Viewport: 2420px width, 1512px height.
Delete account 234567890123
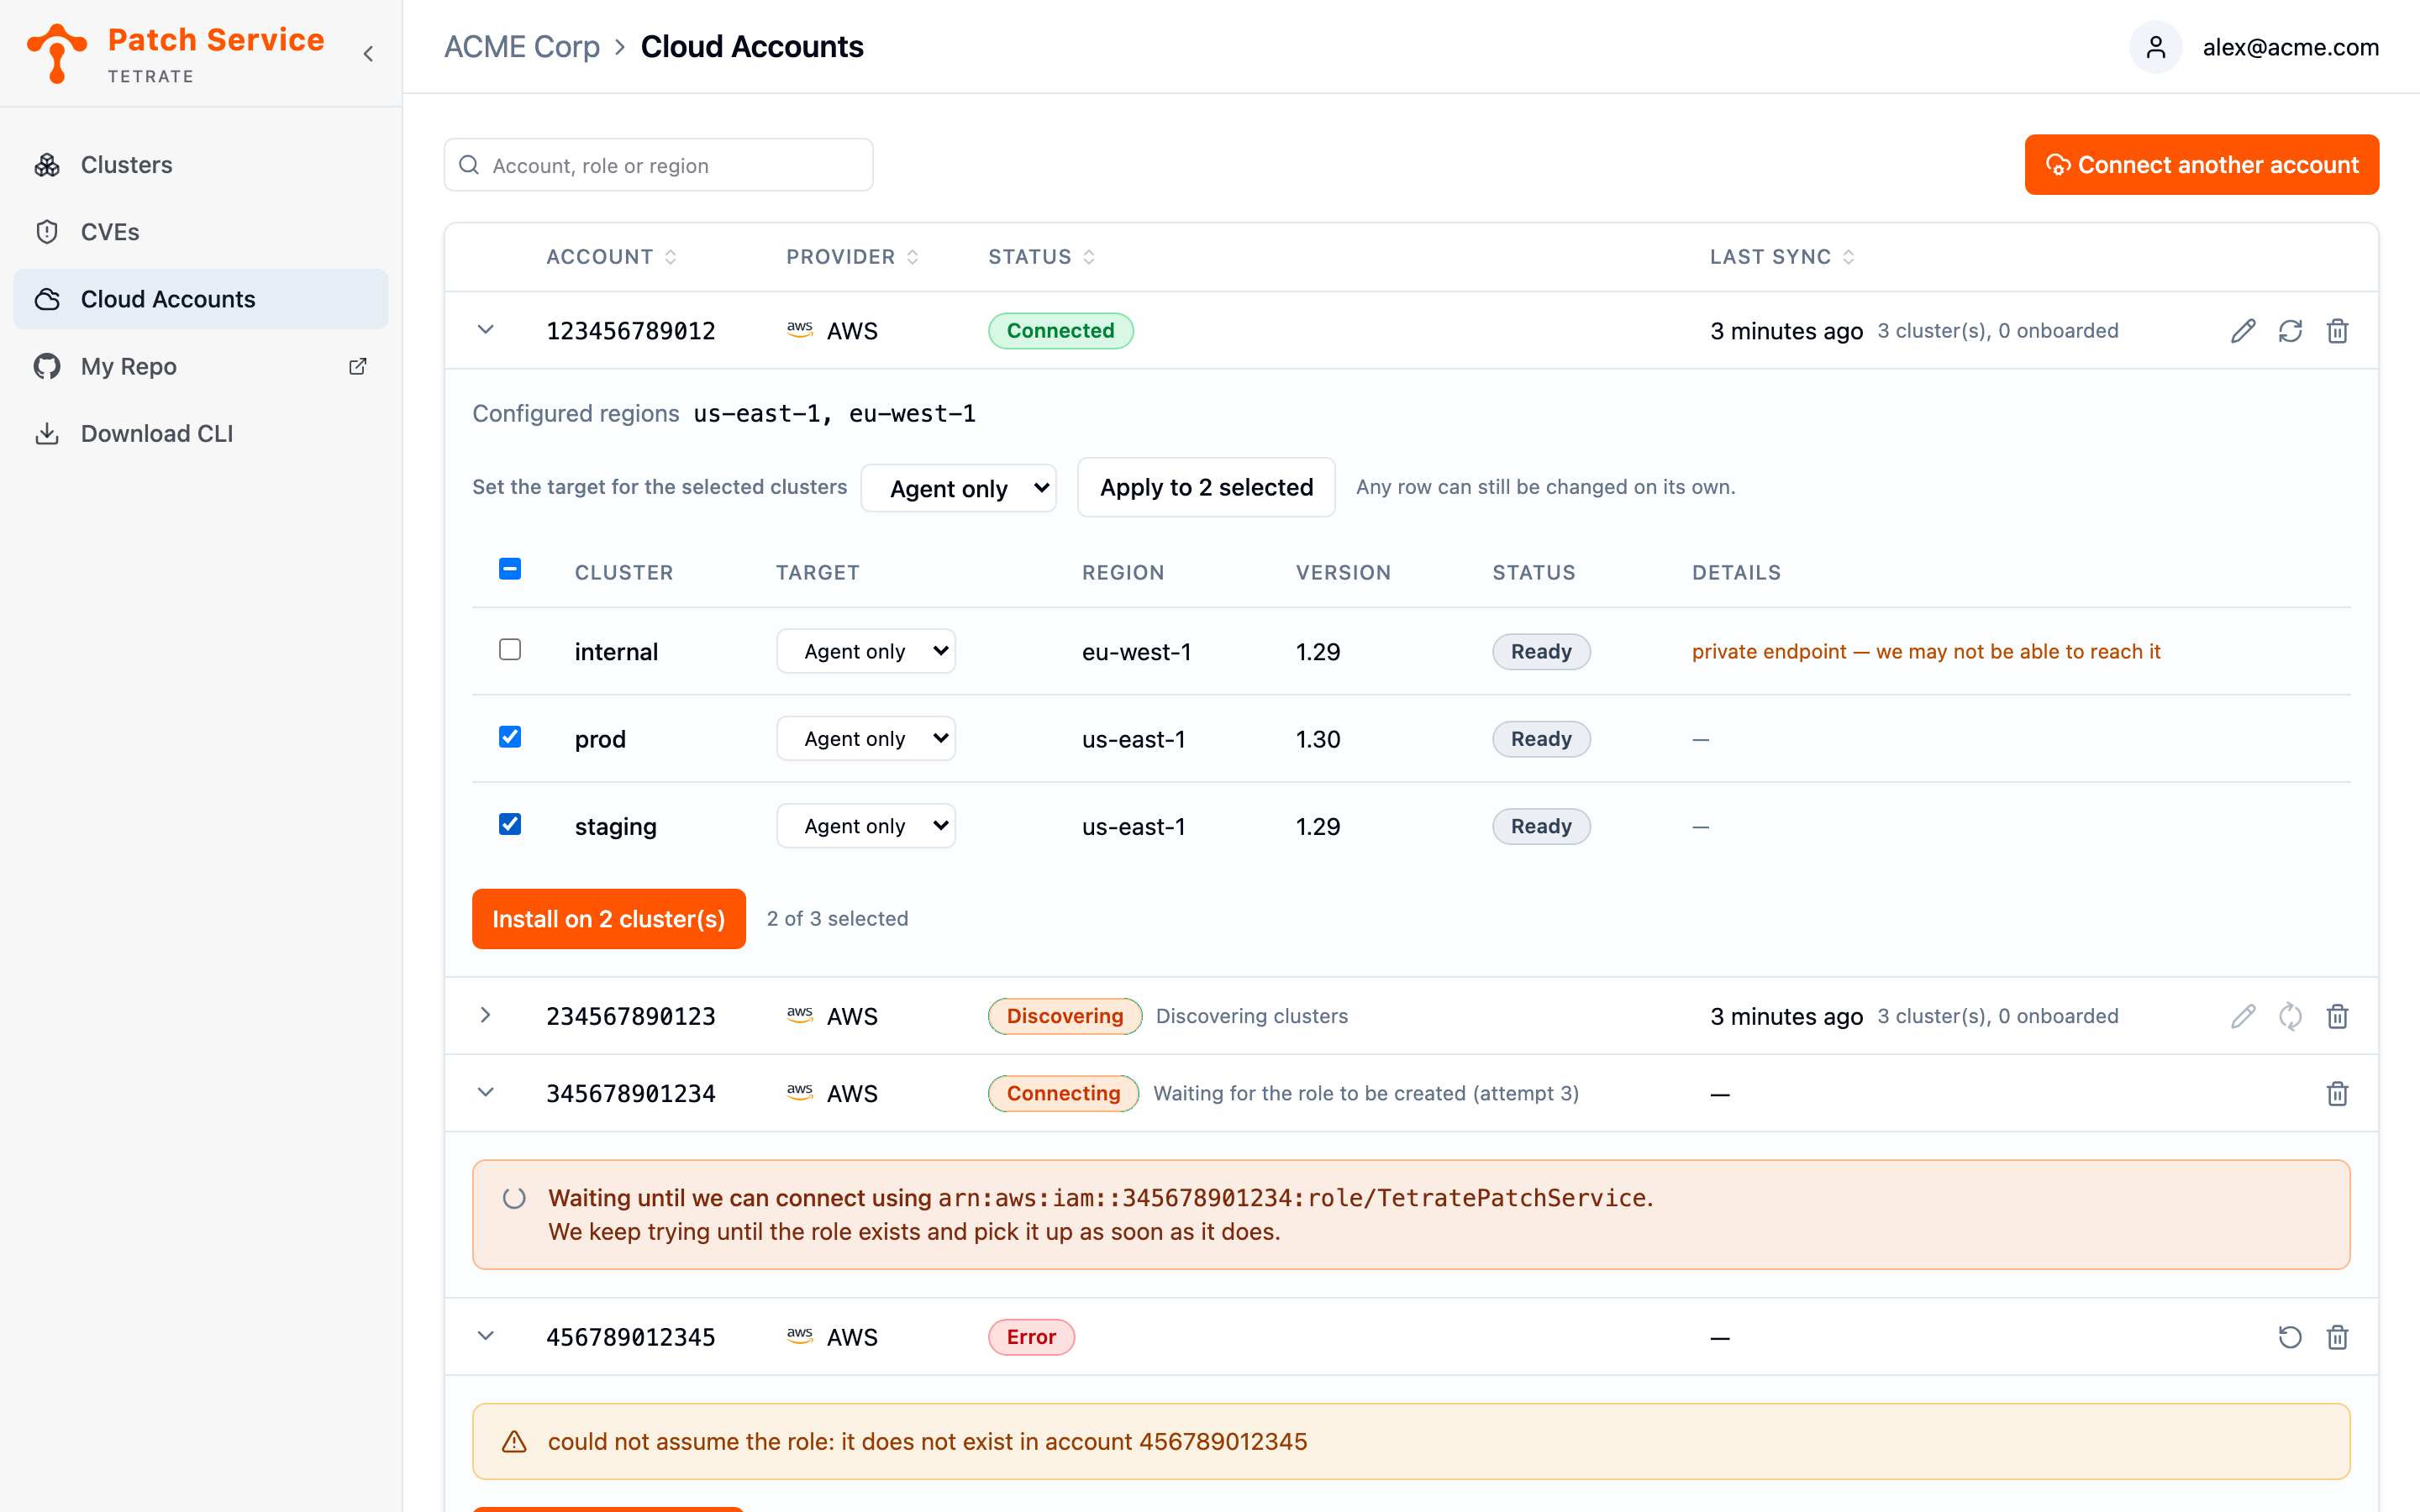2337,1016
